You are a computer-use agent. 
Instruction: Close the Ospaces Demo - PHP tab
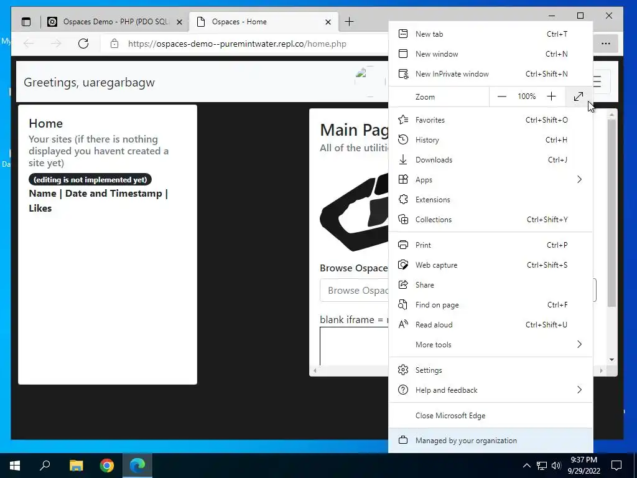pyautogui.click(x=179, y=22)
